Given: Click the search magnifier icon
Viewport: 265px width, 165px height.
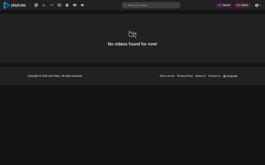Looking at the screenshot, I should 125,5.
